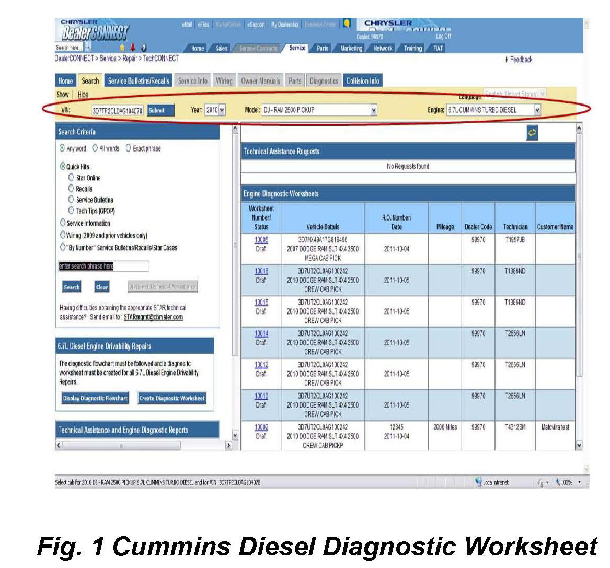Viewport: 610px width, 568px height.
Task: Select the Exact phrase radio button
Action: point(128,148)
